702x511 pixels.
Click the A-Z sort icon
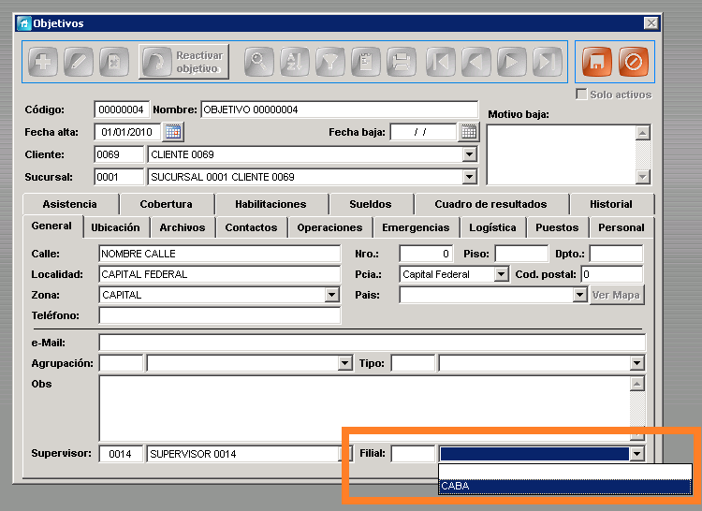point(295,62)
